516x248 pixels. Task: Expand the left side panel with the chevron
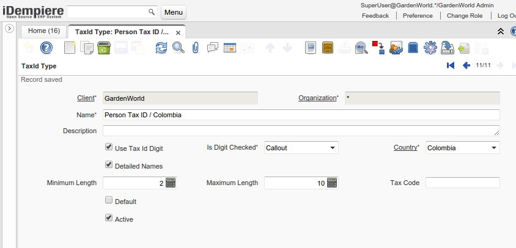point(9,29)
